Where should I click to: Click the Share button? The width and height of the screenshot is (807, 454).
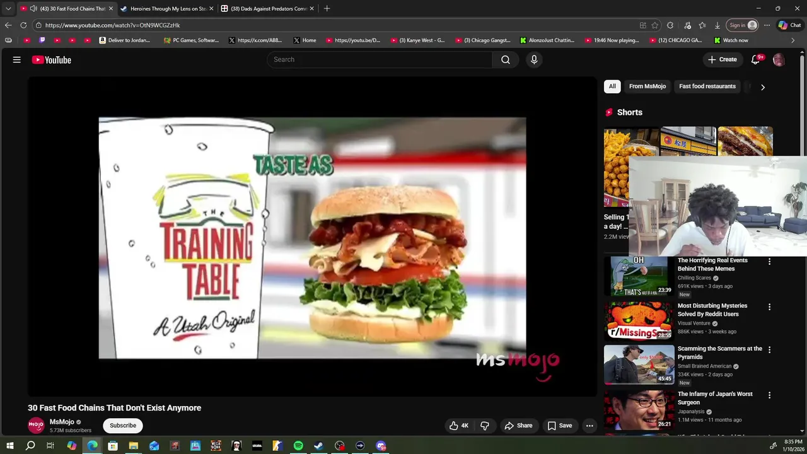518,426
